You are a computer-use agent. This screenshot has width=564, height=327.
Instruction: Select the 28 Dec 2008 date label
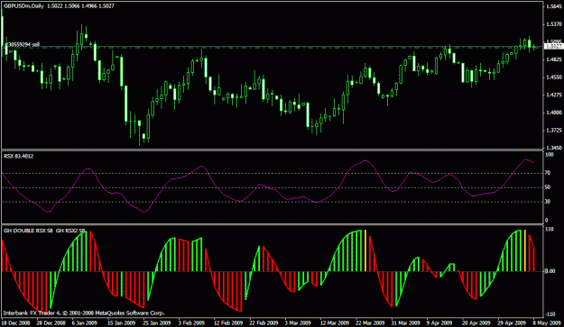tap(51, 322)
